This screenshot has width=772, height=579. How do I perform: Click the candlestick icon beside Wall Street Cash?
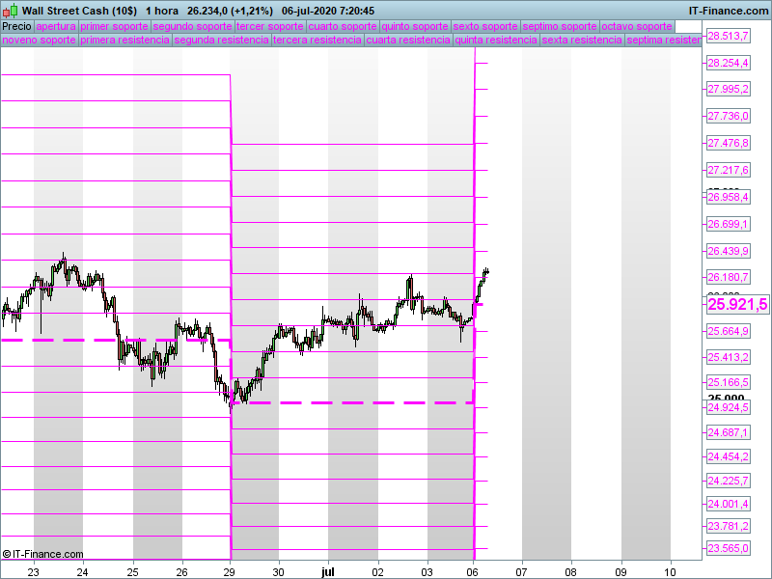tap(11, 11)
